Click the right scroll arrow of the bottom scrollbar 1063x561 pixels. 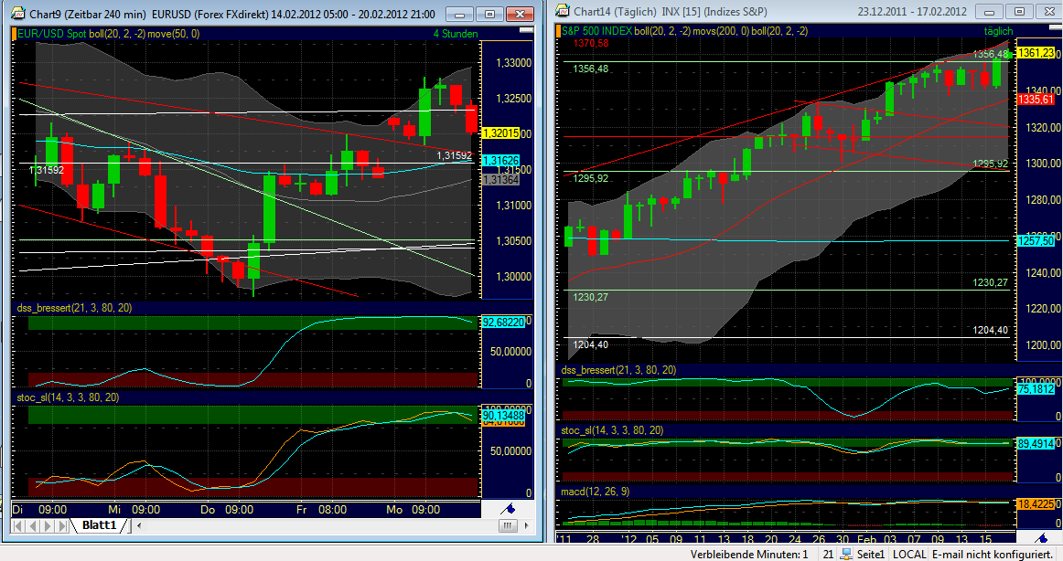pos(526,525)
